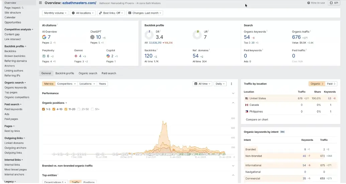Select the Metrics chart tab
Viewport: 346px width, 184px height.
click(49, 84)
